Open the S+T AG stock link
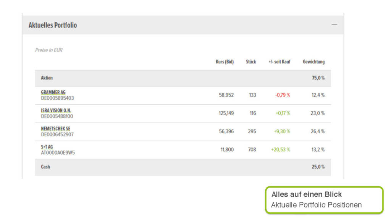391x220 pixels. pos(47,147)
